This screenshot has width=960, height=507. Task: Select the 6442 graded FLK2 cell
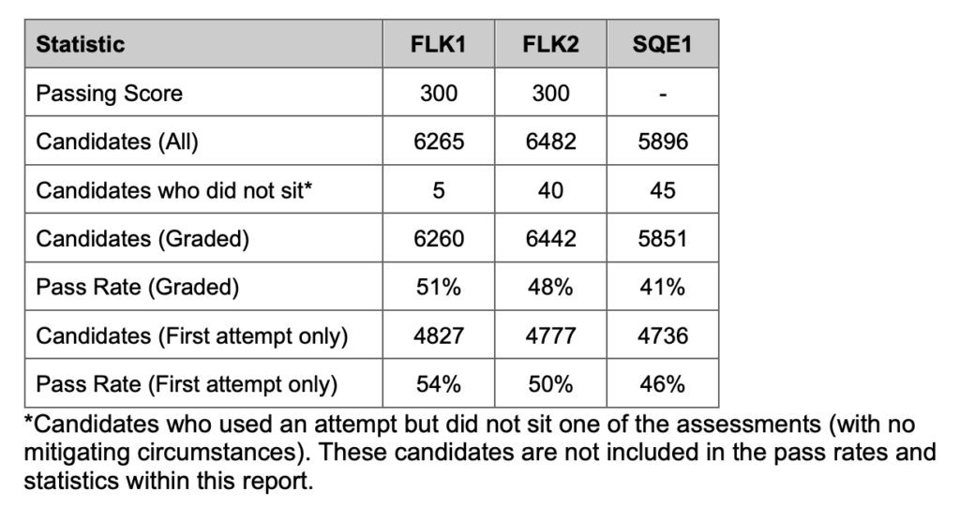pyautogui.click(x=550, y=239)
